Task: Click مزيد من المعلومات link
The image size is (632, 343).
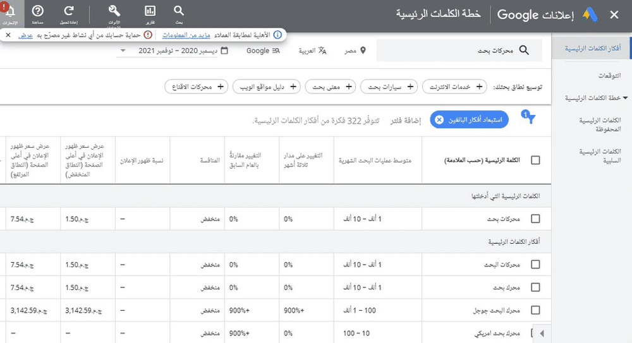Action: pyautogui.click(x=186, y=35)
